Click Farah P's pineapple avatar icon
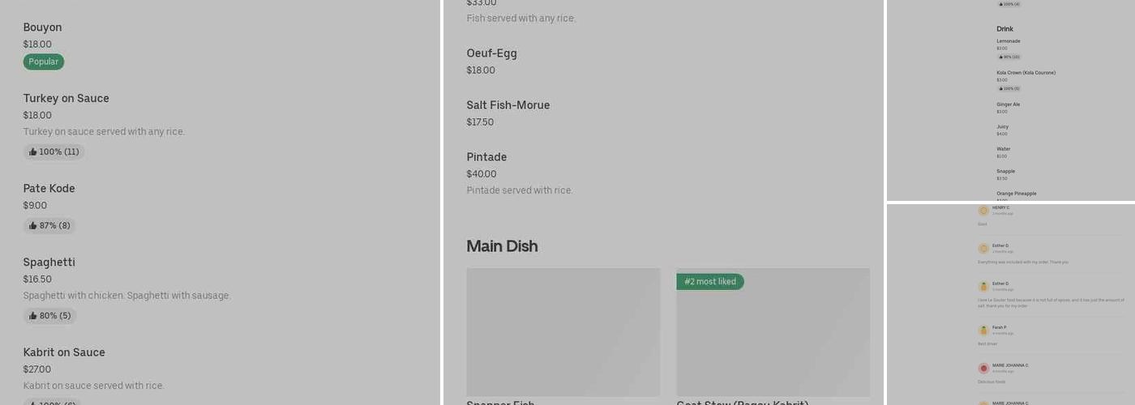1135x405 pixels. [983, 330]
